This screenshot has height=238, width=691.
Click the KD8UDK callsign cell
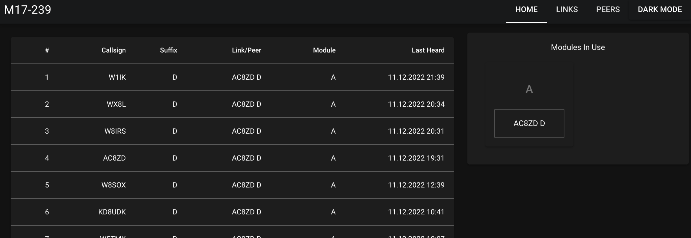[112, 212]
